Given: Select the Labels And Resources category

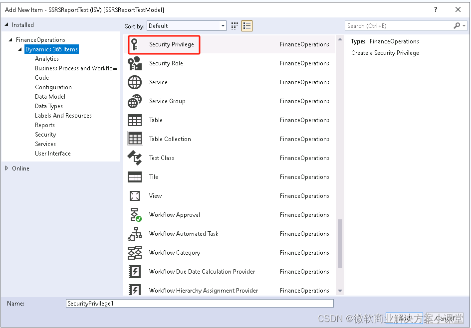Looking at the screenshot, I should pyautogui.click(x=63, y=116).
